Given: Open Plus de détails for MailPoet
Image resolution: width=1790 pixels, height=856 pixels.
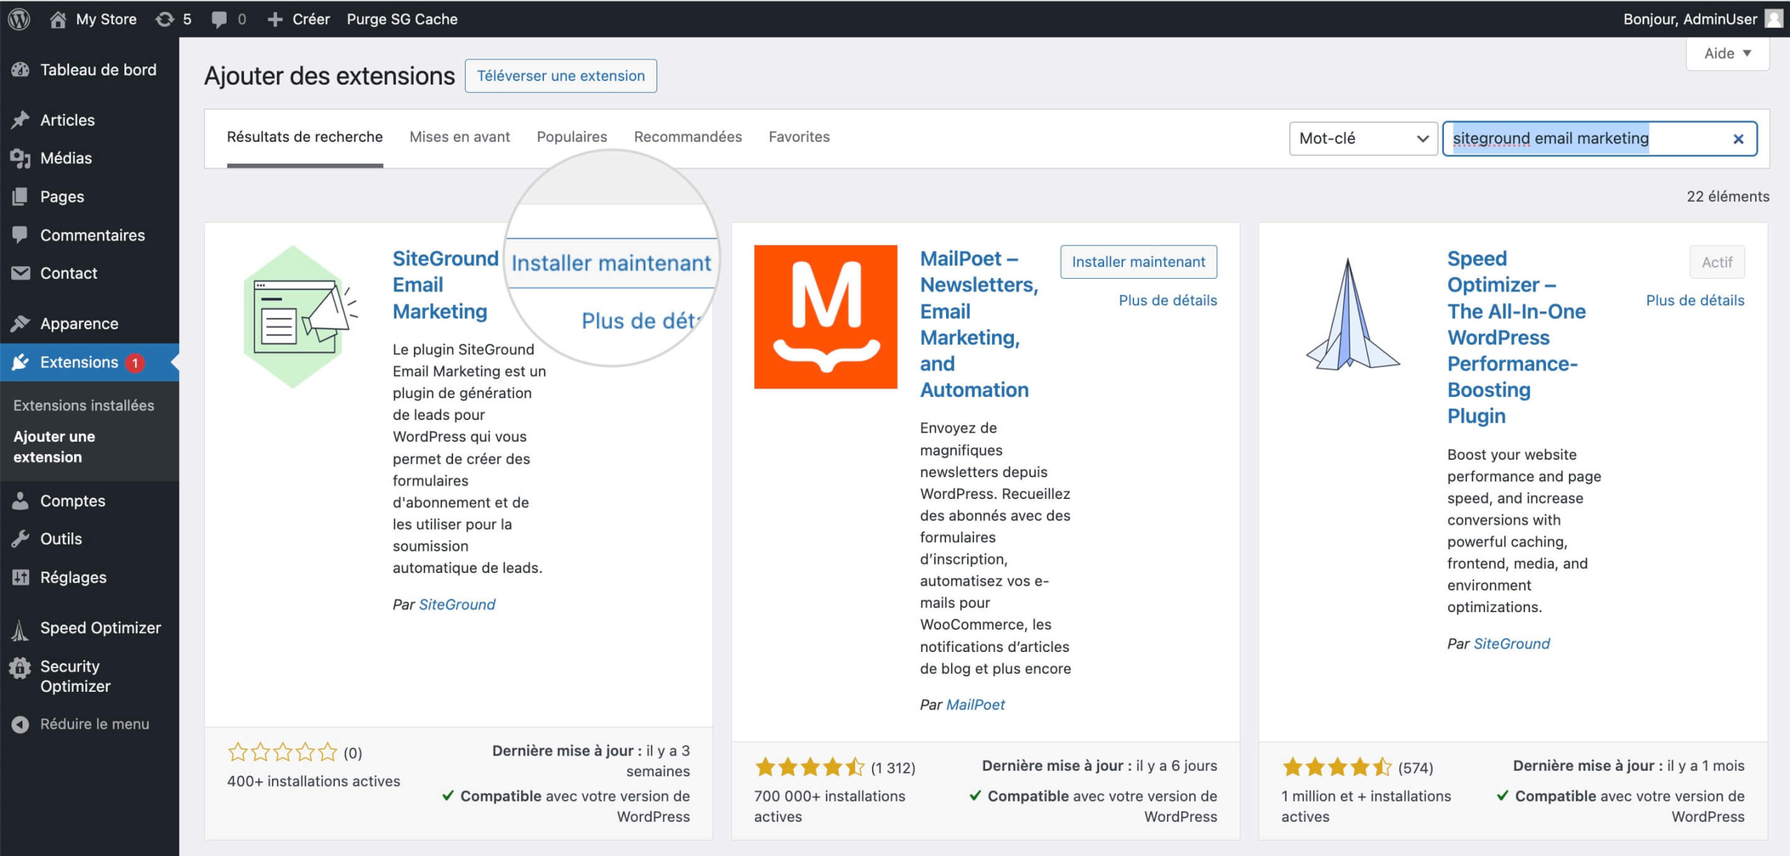Looking at the screenshot, I should (x=1168, y=300).
